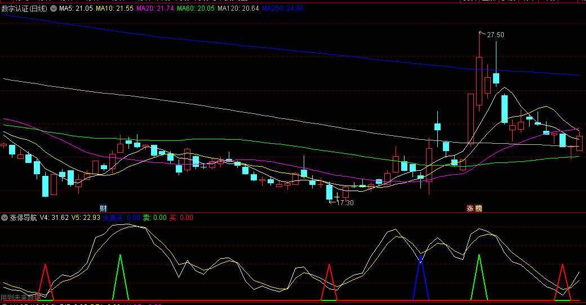The height and width of the screenshot is (305, 586).
Task: Click the blue 大涨买: 0.00 label
Action: point(122,218)
